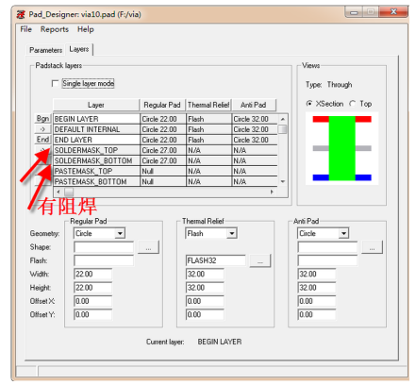The width and height of the screenshot is (416, 385).
Task: Switch to the Parameters tab
Action: pos(46,50)
